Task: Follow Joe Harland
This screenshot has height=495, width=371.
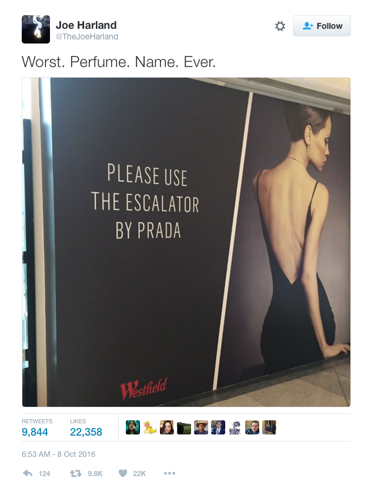Action: pyautogui.click(x=322, y=26)
